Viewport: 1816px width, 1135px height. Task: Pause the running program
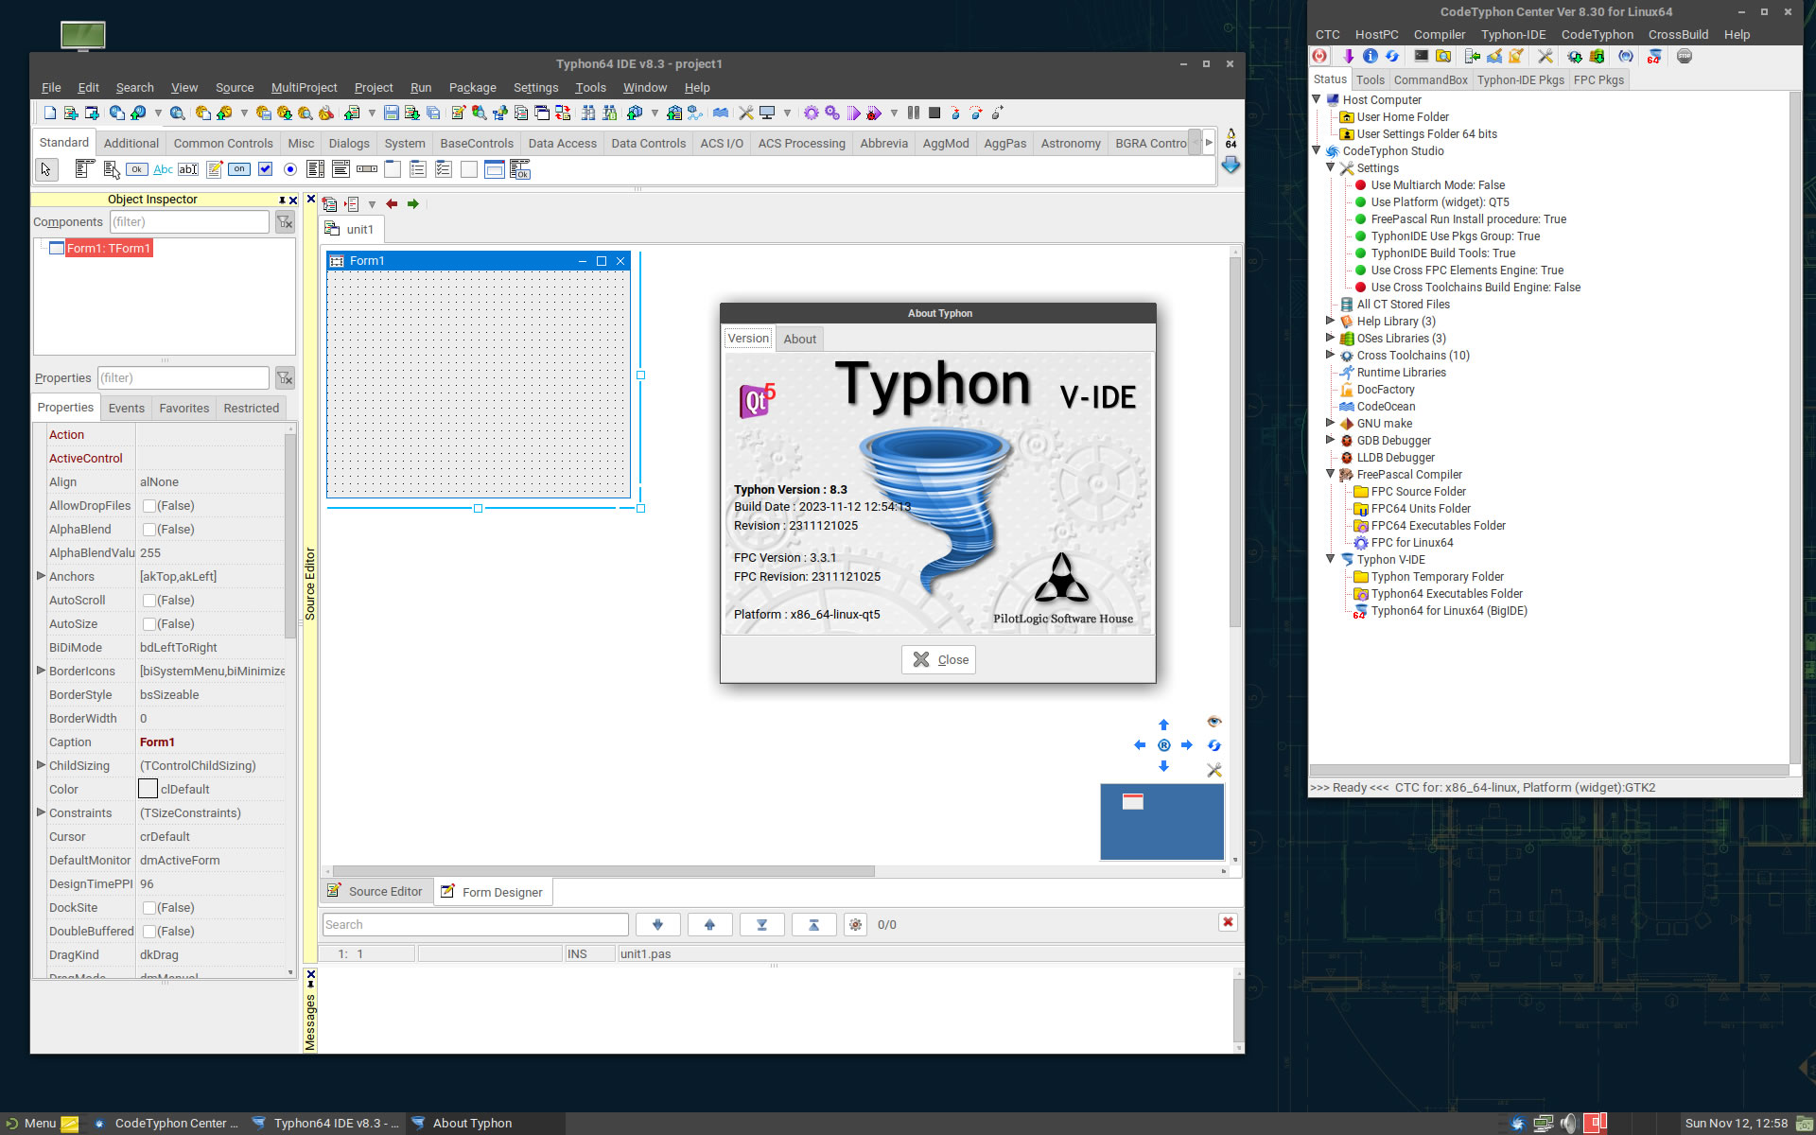(914, 113)
